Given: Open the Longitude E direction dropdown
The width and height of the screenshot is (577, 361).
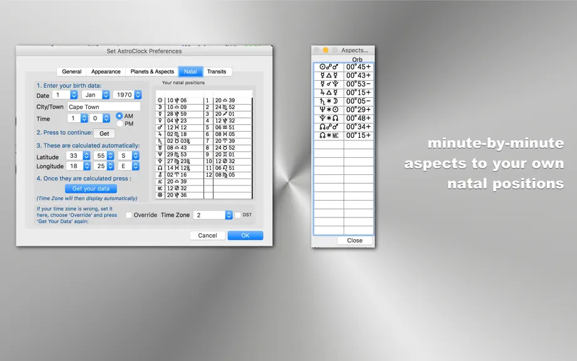Looking at the screenshot, I should click(128, 166).
